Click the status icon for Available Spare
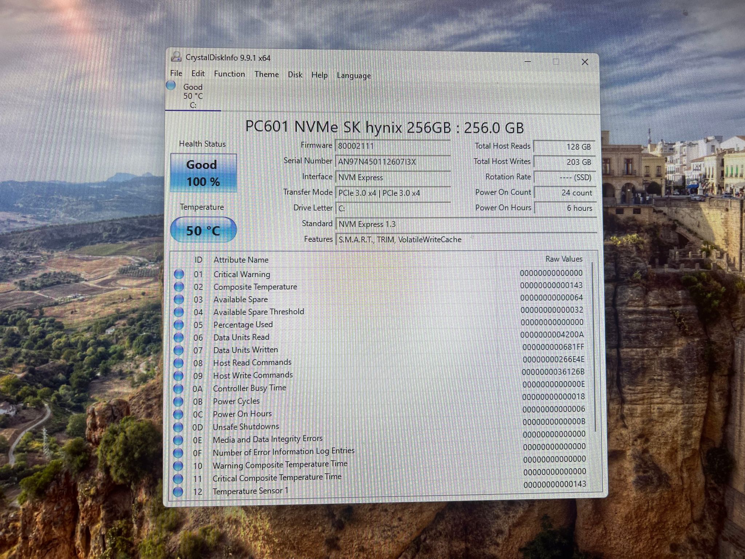Viewport: 745px width, 559px height. point(179,300)
